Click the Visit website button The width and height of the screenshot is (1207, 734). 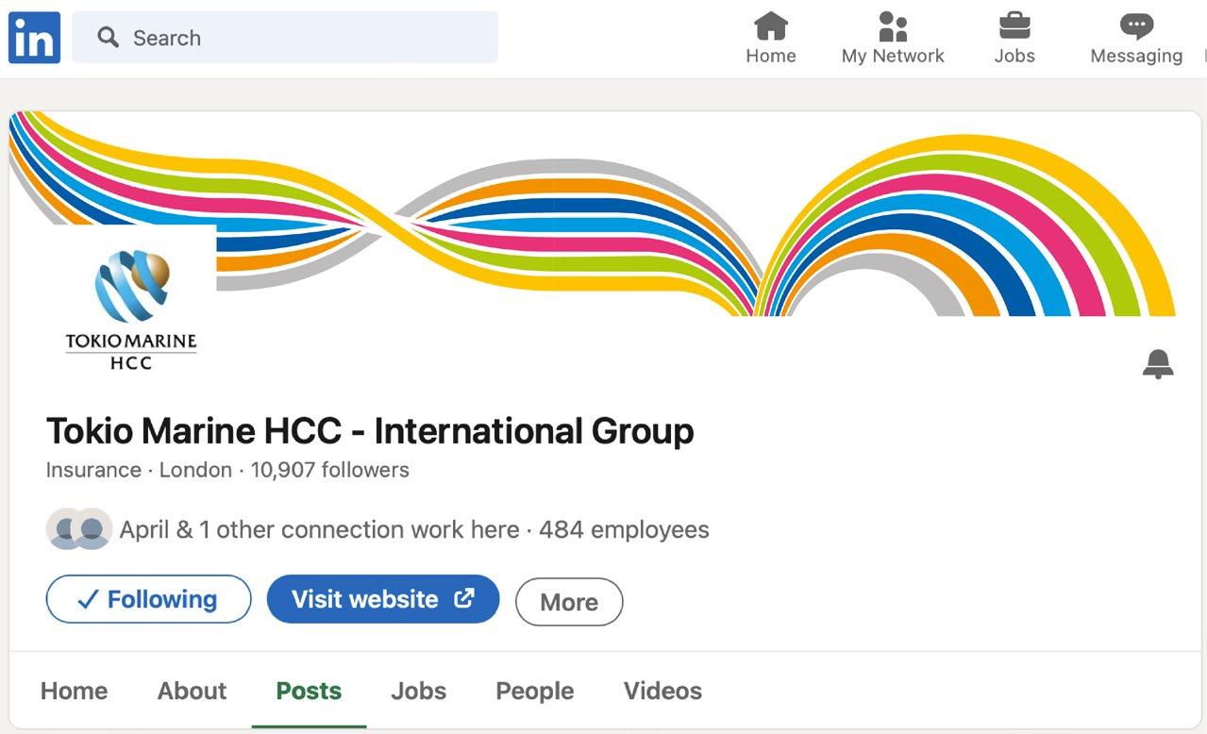coord(382,599)
